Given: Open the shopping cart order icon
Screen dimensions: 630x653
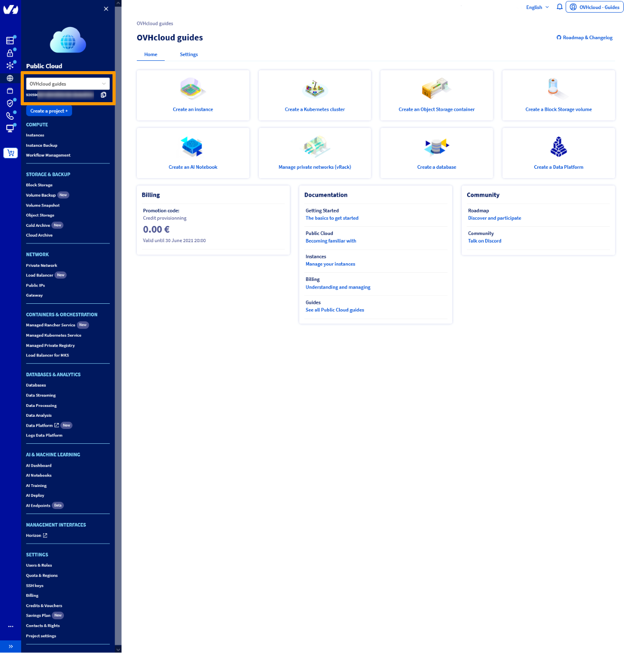Looking at the screenshot, I should (x=10, y=153).
